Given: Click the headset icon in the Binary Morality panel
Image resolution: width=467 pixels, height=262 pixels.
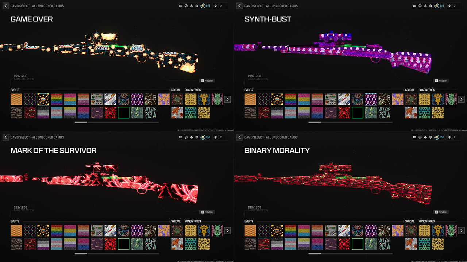Looking at the screenshot, I should 420,137.
